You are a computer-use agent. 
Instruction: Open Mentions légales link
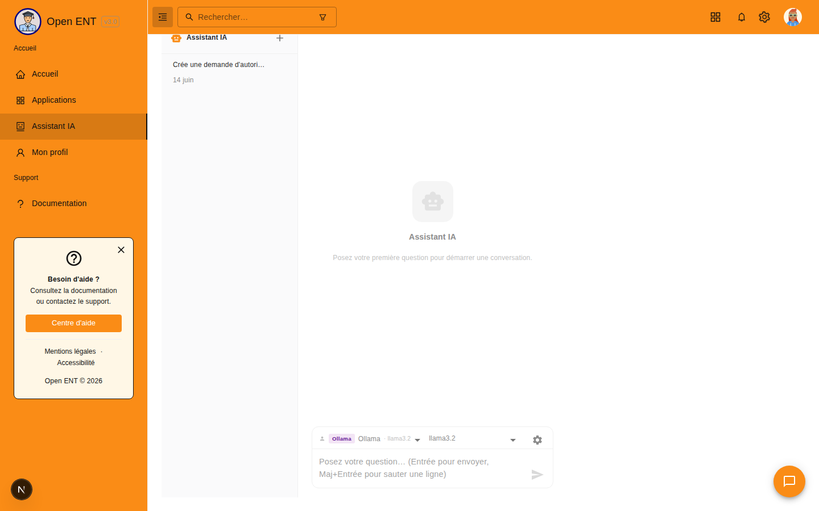pyautogui.click(x=71, y=351)
